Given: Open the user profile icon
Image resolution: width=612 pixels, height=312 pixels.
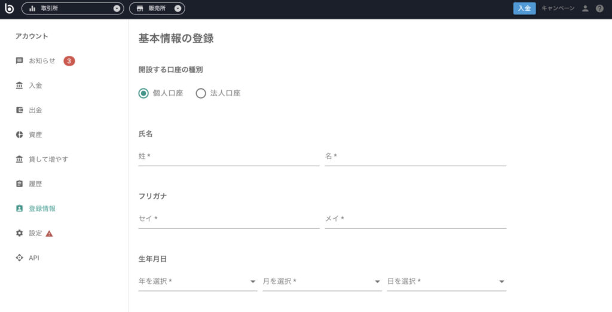Looking at the screenshot, I should pyautogui.click(x=585, y=8).
